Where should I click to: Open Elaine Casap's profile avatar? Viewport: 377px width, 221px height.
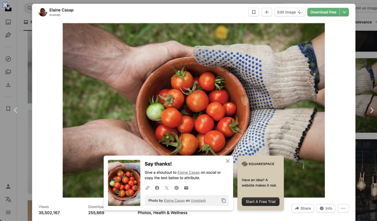(43, 12)
